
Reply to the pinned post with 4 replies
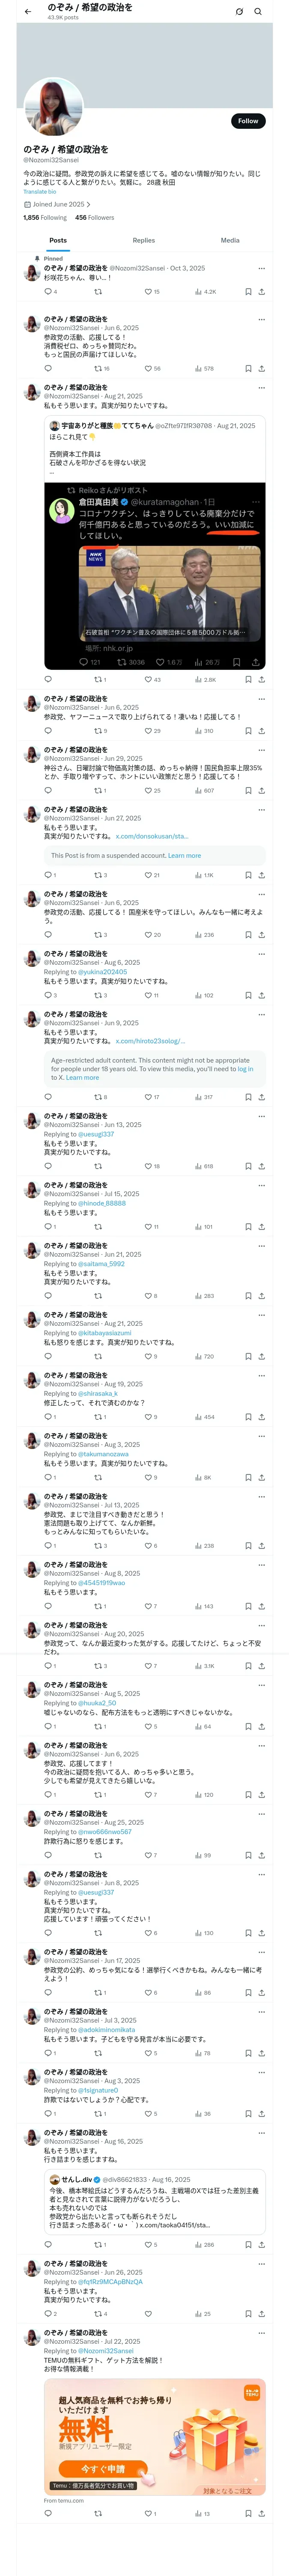50,292
